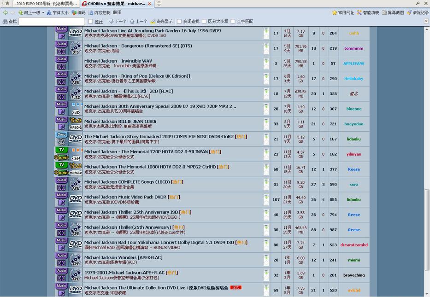Click the scrollbar down arrow
The image size is (430, 297).
(427, 294)
